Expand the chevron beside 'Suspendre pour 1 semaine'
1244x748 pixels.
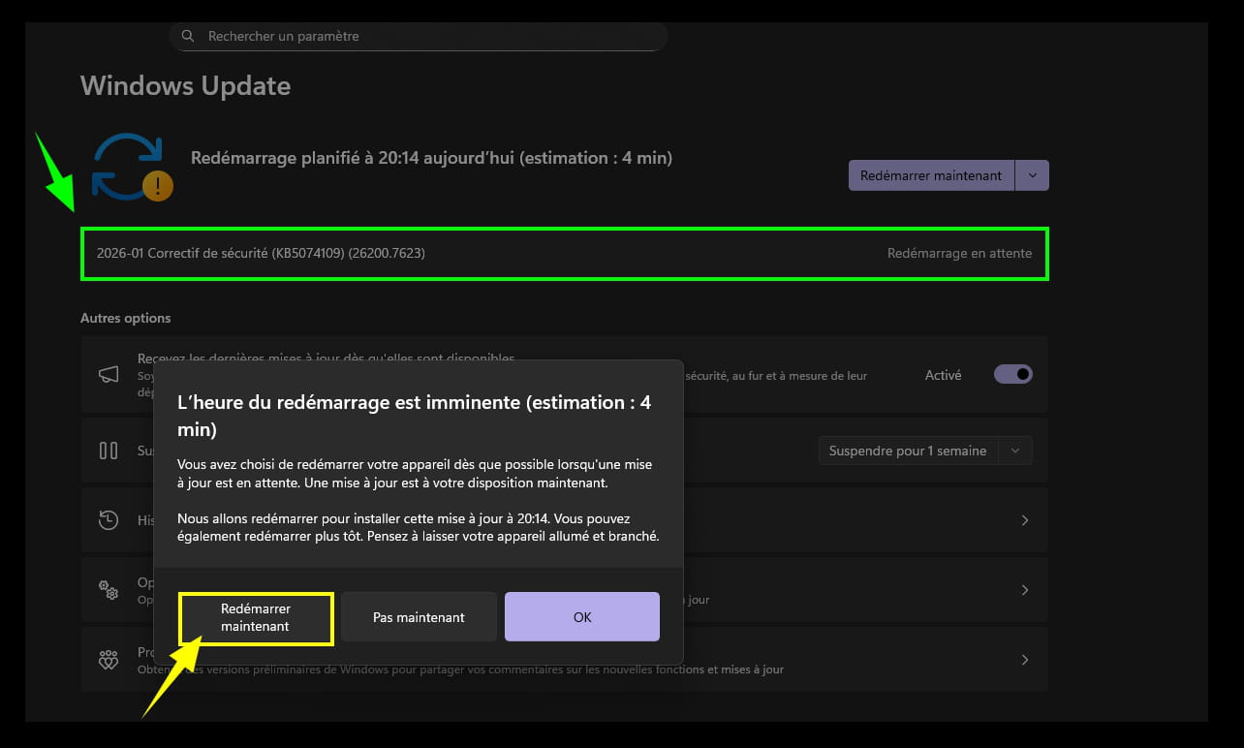coord(1014,451)
